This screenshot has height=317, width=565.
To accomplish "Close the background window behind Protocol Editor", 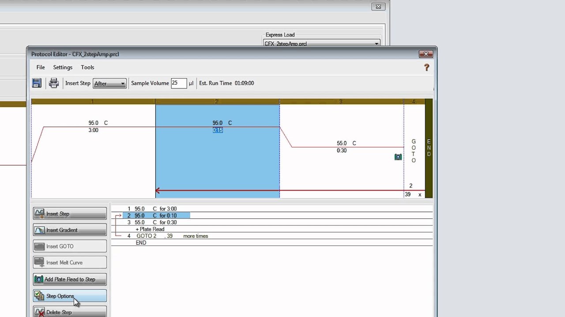I will coord(378,7).
